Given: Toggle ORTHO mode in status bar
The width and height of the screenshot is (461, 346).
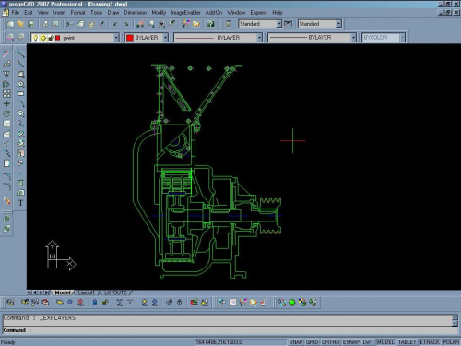Looking at the screenshot, I should (330, 342).
